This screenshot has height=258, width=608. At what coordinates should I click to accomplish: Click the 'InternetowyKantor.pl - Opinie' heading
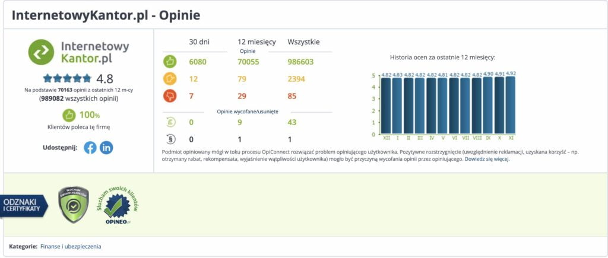tap(106, 15)
